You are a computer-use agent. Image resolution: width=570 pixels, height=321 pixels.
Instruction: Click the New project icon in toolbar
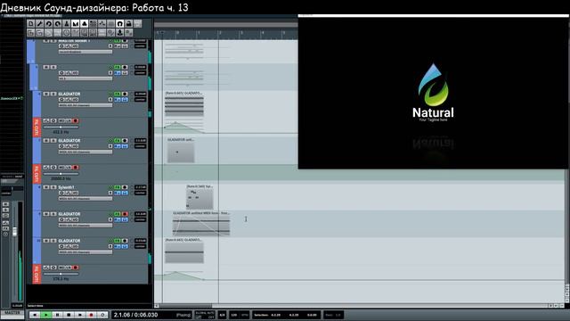(x=30, y=24)
